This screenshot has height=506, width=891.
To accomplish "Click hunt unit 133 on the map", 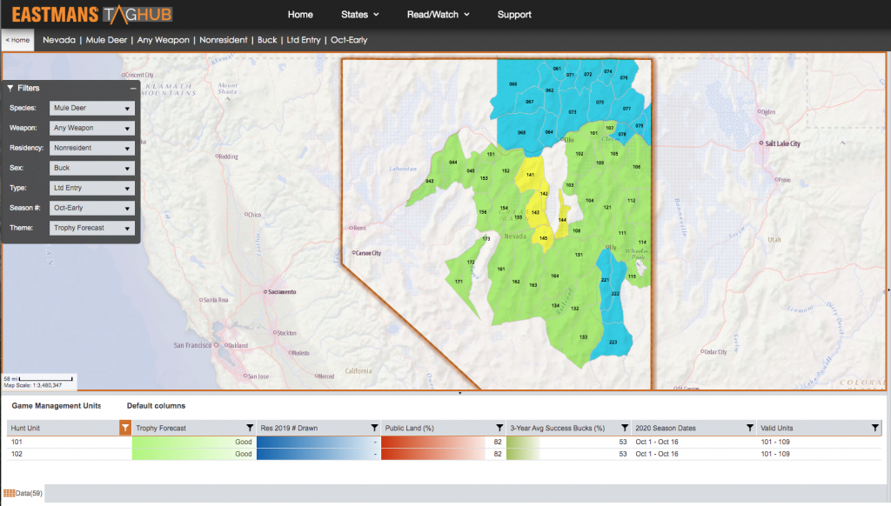I will coord(583,336).
